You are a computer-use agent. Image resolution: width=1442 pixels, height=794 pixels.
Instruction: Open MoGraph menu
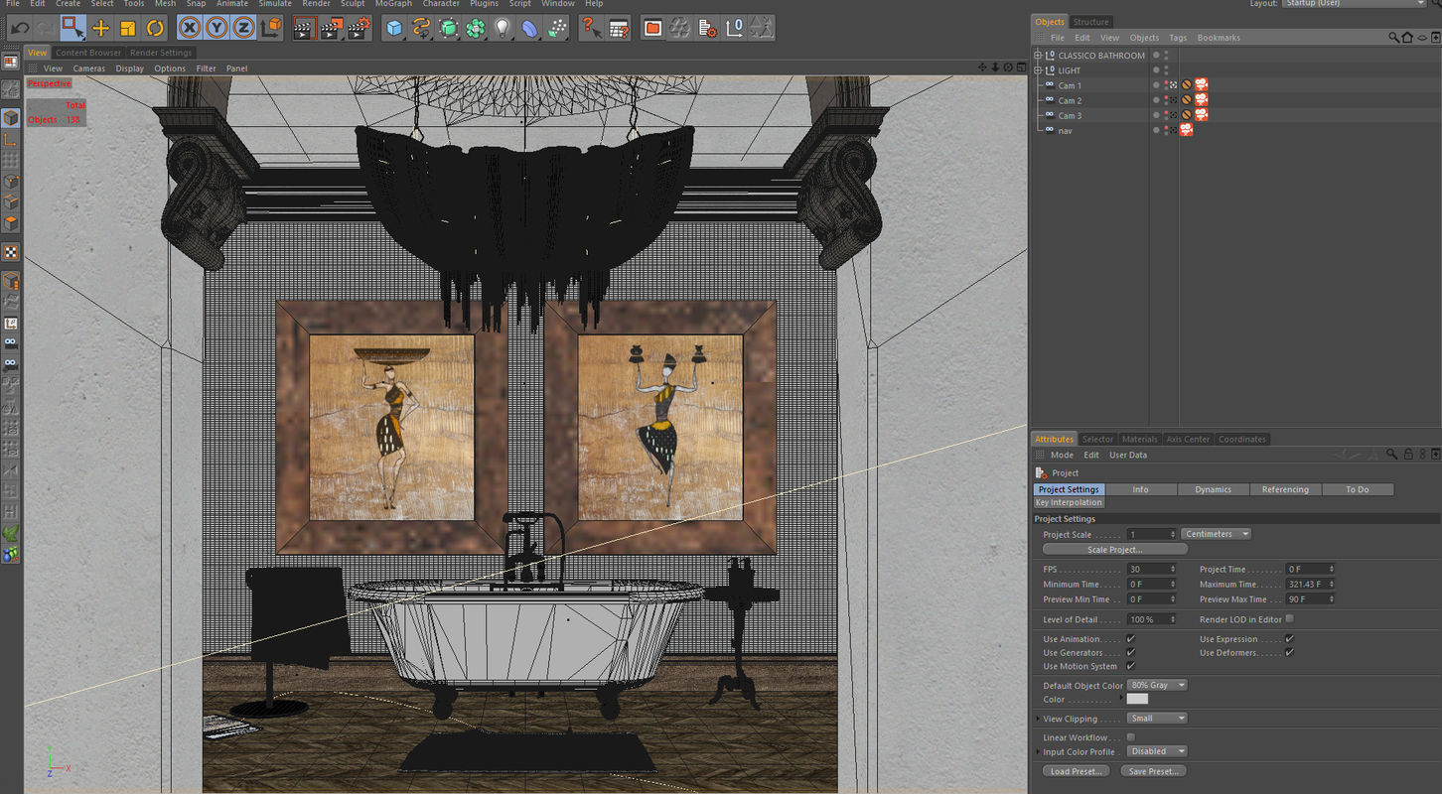393,4
